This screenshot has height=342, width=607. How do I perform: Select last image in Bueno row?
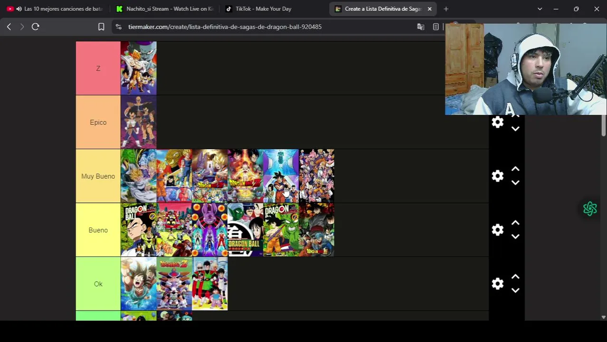pyautogui.click(x=317, y=230)
